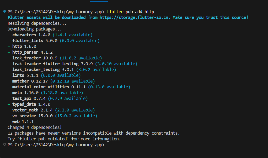Screen dimensions: 268x158
Task: Click '(6.0.0 available)' next to flutter_lints
Action: tap(80, 40)
